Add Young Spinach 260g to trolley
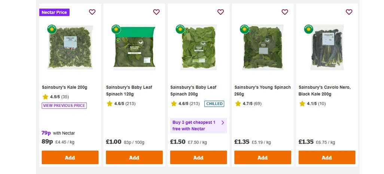 262,157
